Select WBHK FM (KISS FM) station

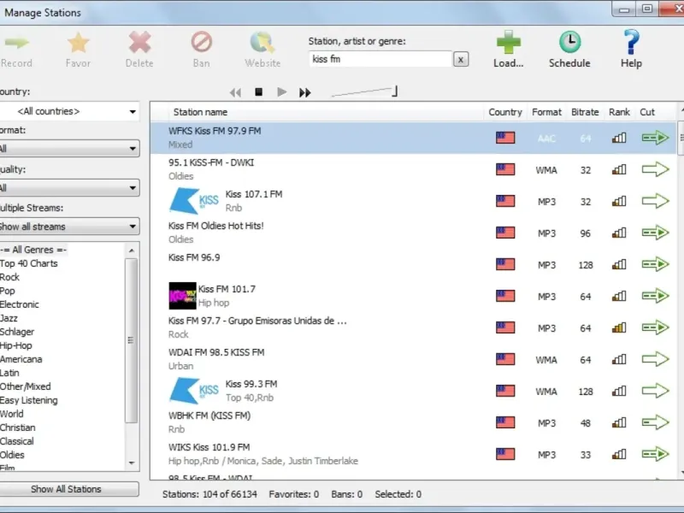pyautogui.click(x=414, y=422)
